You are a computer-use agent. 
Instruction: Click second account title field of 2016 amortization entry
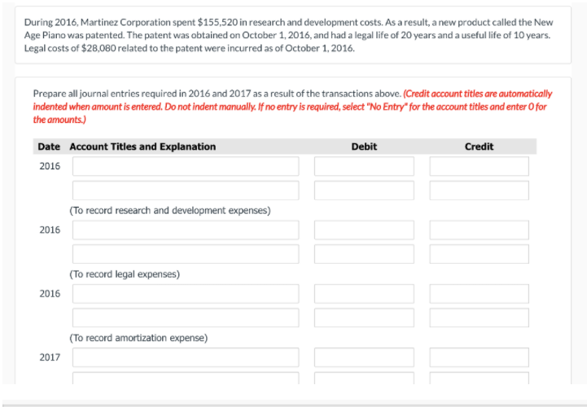186,317
